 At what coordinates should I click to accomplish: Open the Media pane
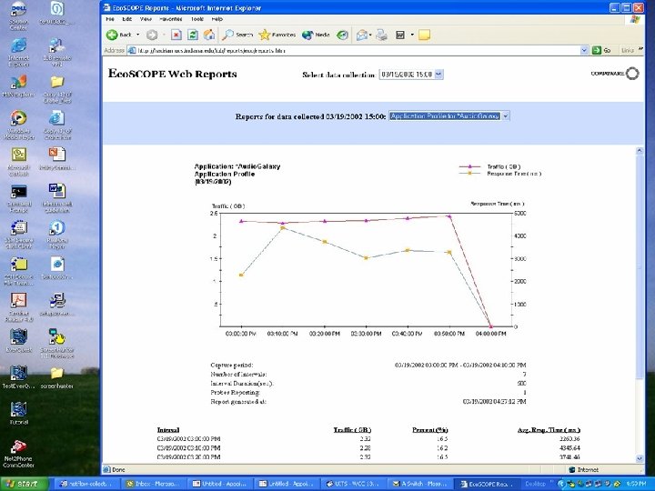coord(316,35)
